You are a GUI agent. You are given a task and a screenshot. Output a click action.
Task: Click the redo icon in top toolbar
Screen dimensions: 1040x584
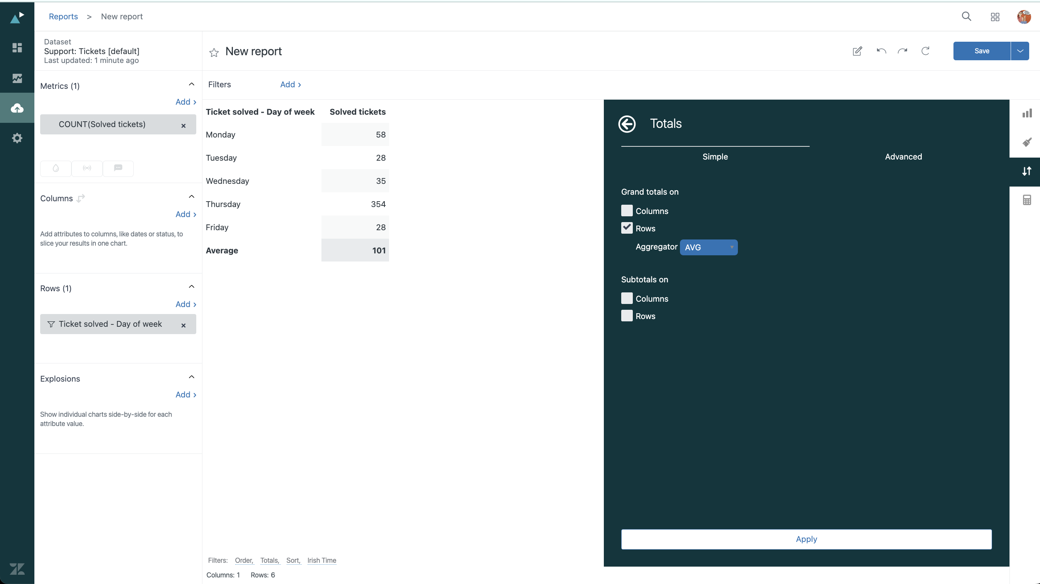coord(902,51)
